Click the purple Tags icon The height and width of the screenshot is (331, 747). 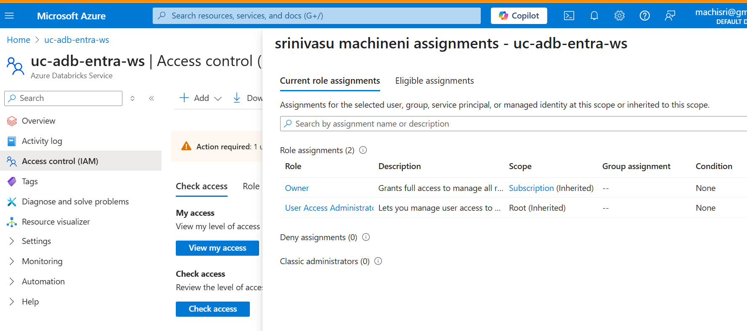12,182
